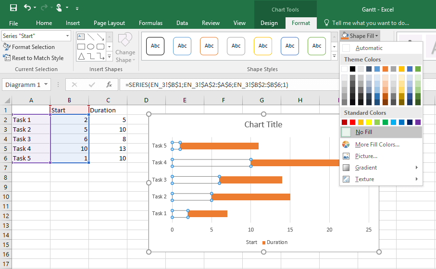
Task: Click the formula bar cancel X icon
Action: (x=74, y=85)
